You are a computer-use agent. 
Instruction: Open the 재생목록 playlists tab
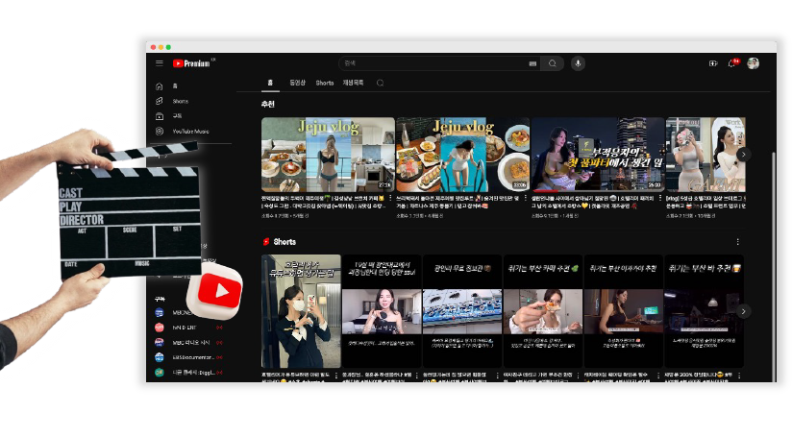click(x=354, y=84)
